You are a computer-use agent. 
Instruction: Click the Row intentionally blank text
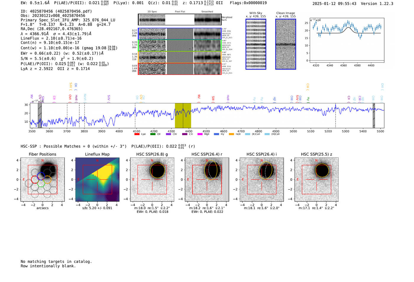tap(48, 266)
